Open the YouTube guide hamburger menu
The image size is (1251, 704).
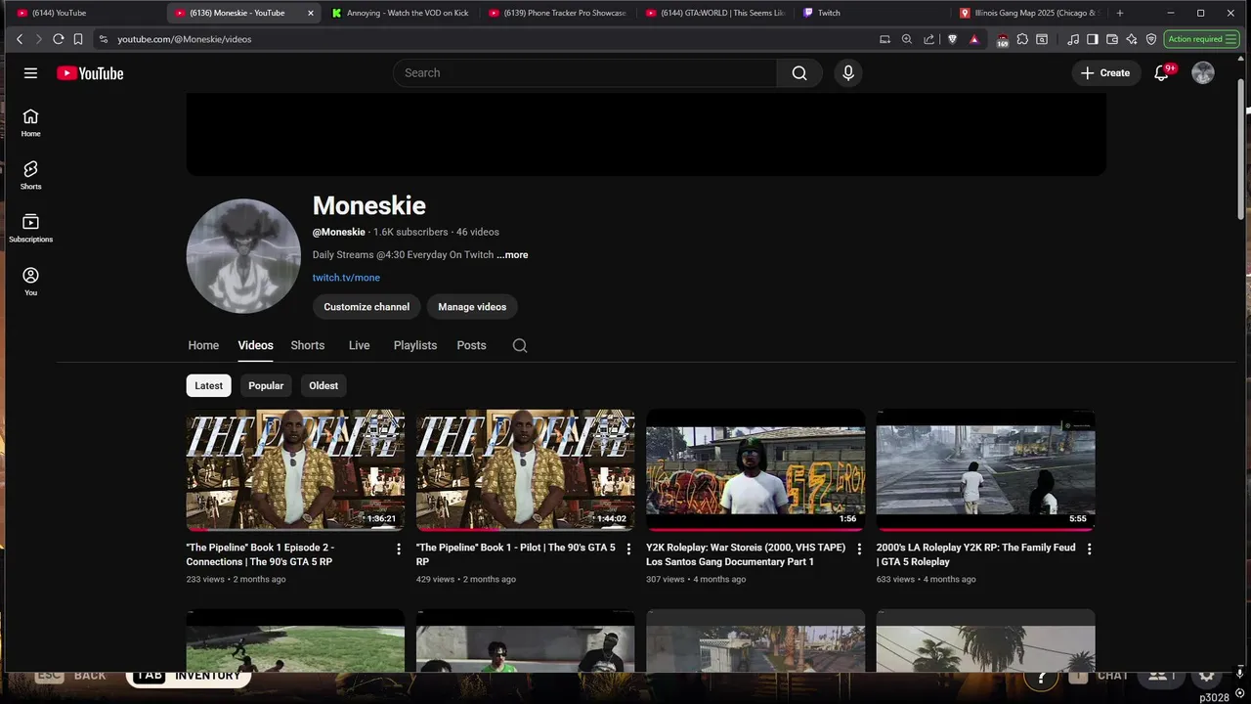click(x=30, y=73)
